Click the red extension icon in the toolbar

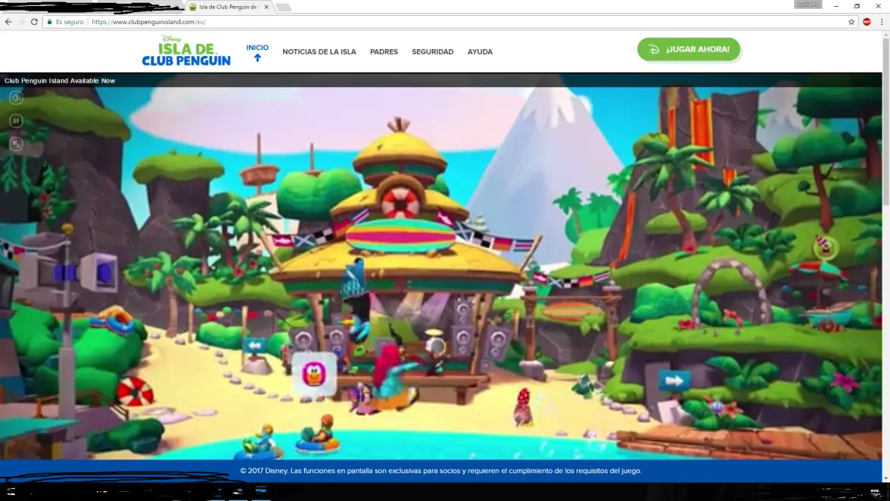click(867, 21)
